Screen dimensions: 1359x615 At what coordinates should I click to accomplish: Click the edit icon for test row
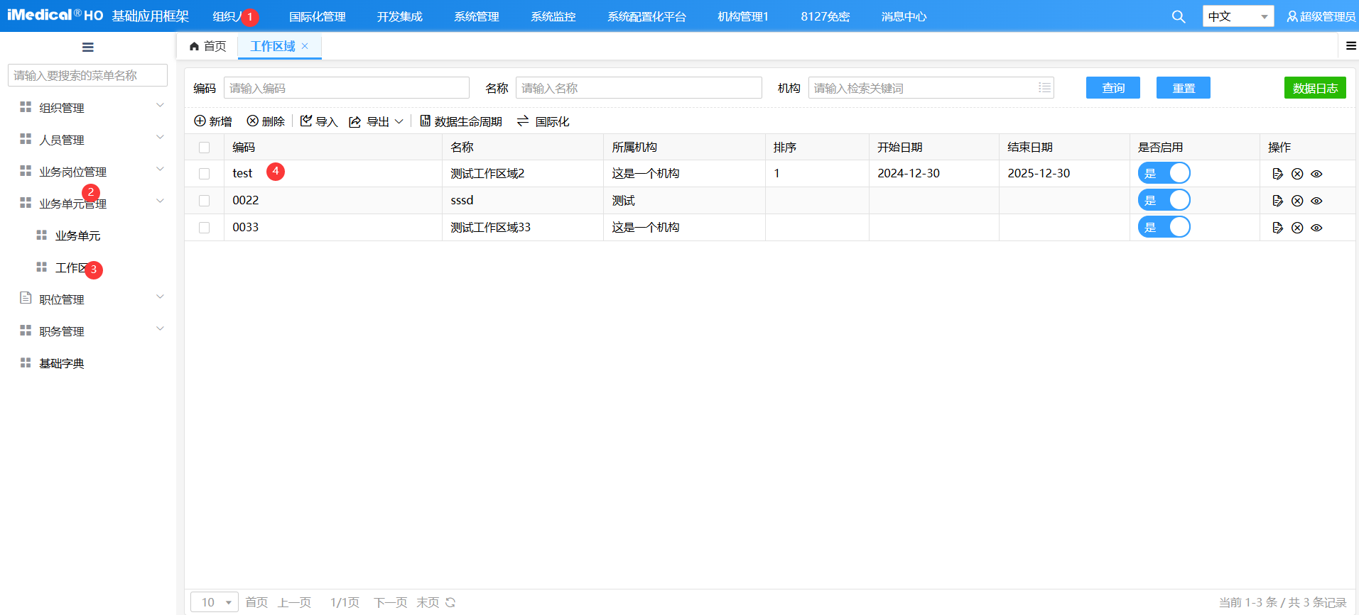[x=1277, y=174]
